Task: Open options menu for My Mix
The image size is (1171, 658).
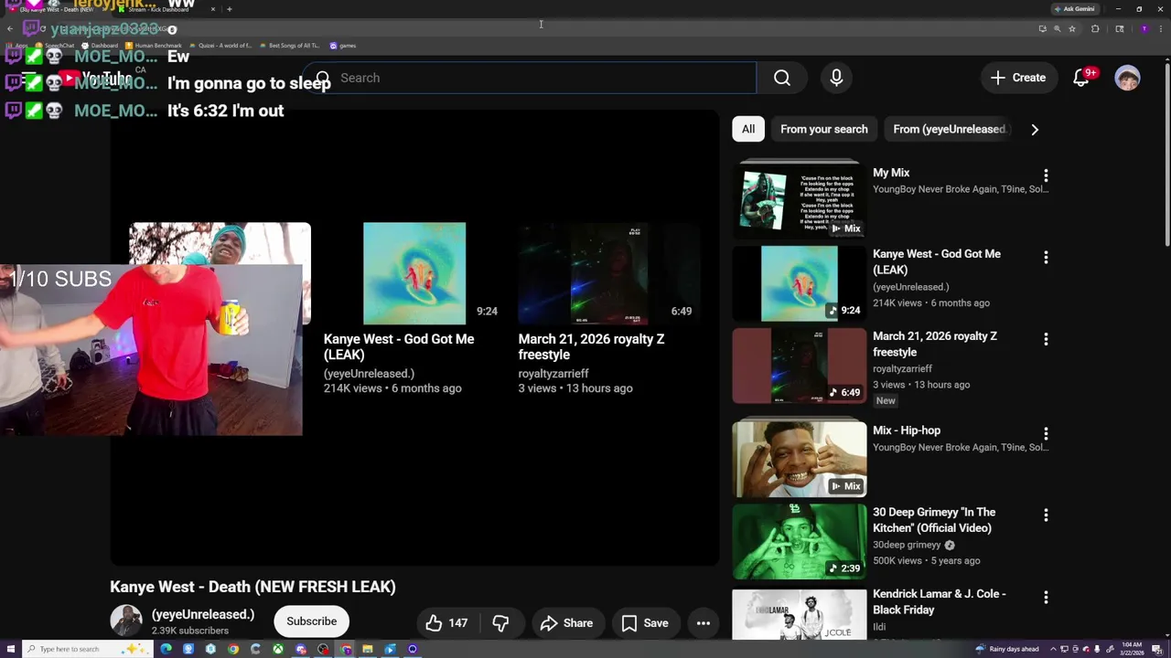Action: [x=1046, y=175]
